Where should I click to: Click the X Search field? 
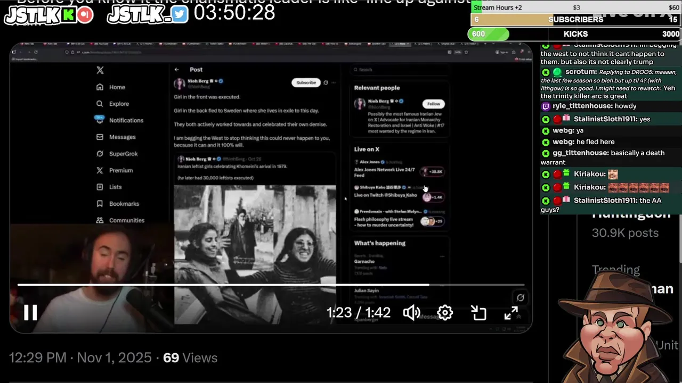[399, 70]
